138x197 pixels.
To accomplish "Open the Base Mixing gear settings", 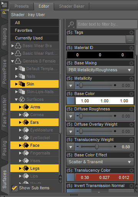I will pos(131,63).
